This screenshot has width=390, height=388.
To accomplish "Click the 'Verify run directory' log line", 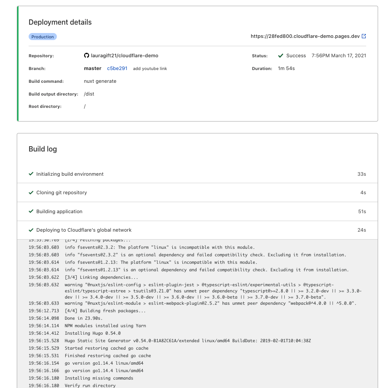I will coord(90,385).
